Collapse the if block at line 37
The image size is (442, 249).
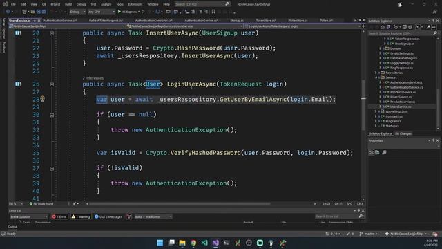pos(52,168)
